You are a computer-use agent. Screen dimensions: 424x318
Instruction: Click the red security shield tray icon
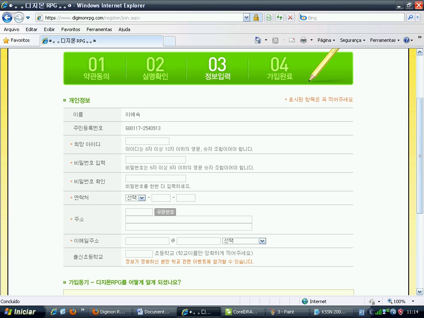pyautogui.click(x=400, y=312)
